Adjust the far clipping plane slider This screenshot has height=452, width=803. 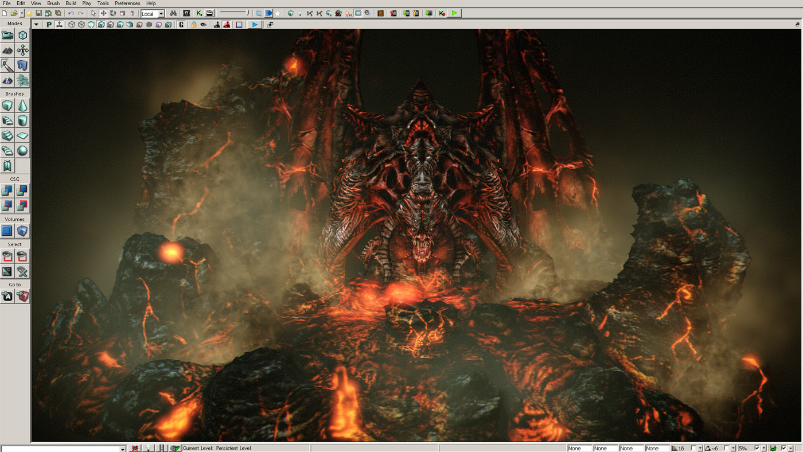(235, 13)
